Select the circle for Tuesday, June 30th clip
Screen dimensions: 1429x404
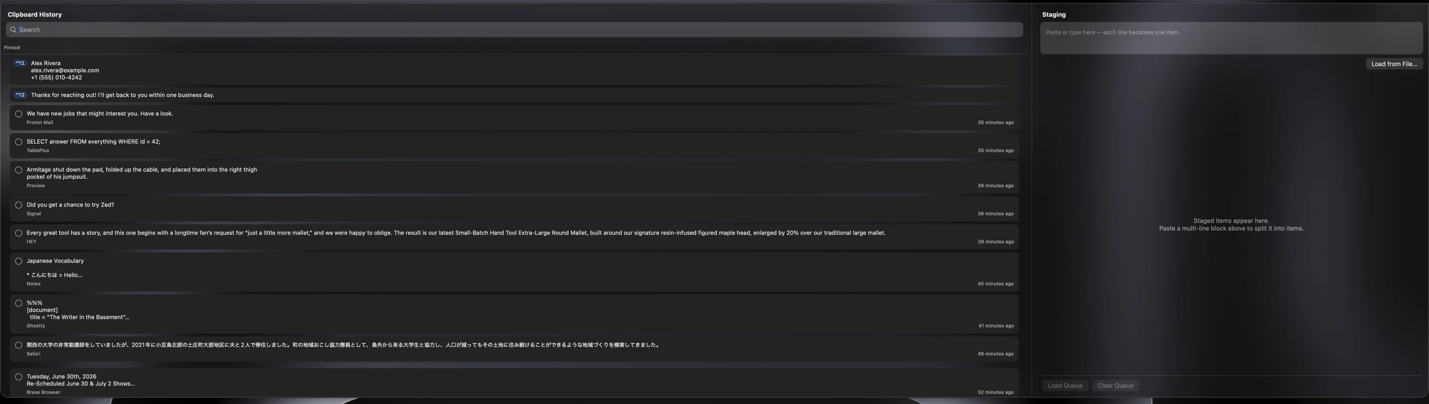(19, 377)
